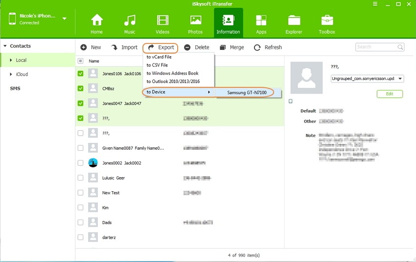Image resolution: width=416 pixels, height=262 pixels.
Task: Uncheck the Jones0106 Jack0106 contact
Action: (x=80, y=74)
